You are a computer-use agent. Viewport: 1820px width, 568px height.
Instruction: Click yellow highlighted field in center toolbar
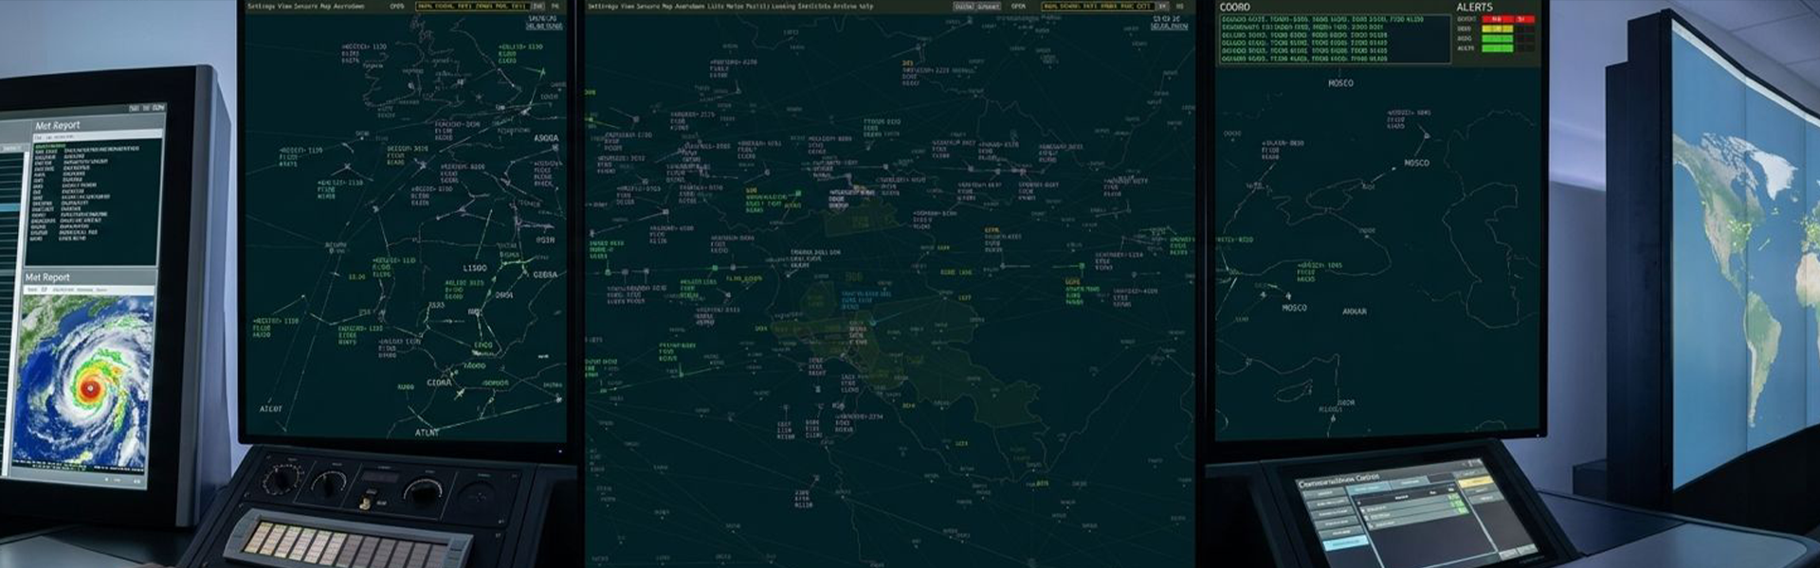tap(1098, 6)
